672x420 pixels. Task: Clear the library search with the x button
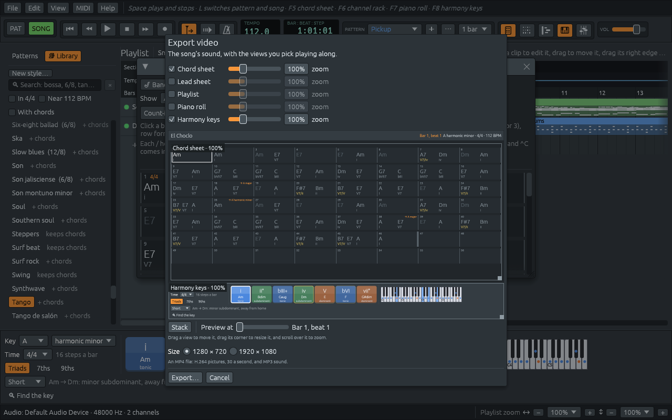tap(109, 85)
